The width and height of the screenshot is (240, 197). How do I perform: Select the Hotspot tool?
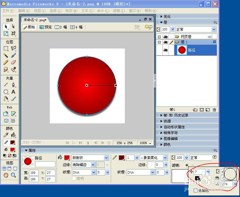6,114
